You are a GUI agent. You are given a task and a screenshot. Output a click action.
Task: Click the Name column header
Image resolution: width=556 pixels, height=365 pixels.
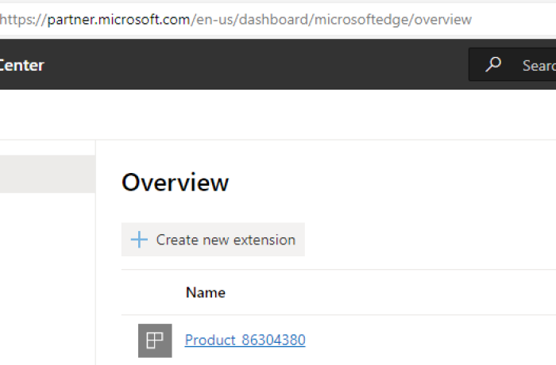click(x=206, y=293)
